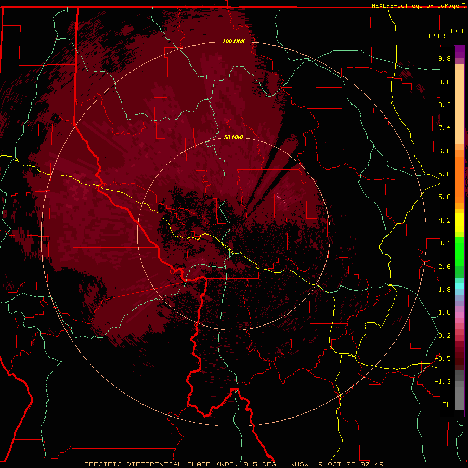468x468 pixels.
Task: Click the 50 NMI range ring label
Action: pyautogui.click(x=233, y=137)
